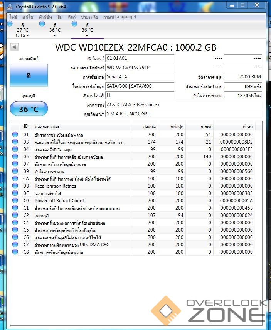Click the Recalibration Retries attribute name
The width and height of the screenshot is (271, 330).
[55, 186]
